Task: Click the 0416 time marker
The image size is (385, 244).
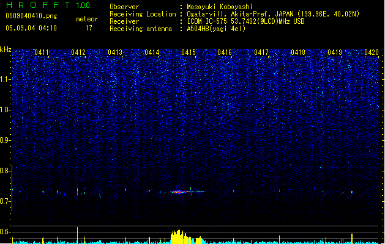Action: (x=225, y=52)
